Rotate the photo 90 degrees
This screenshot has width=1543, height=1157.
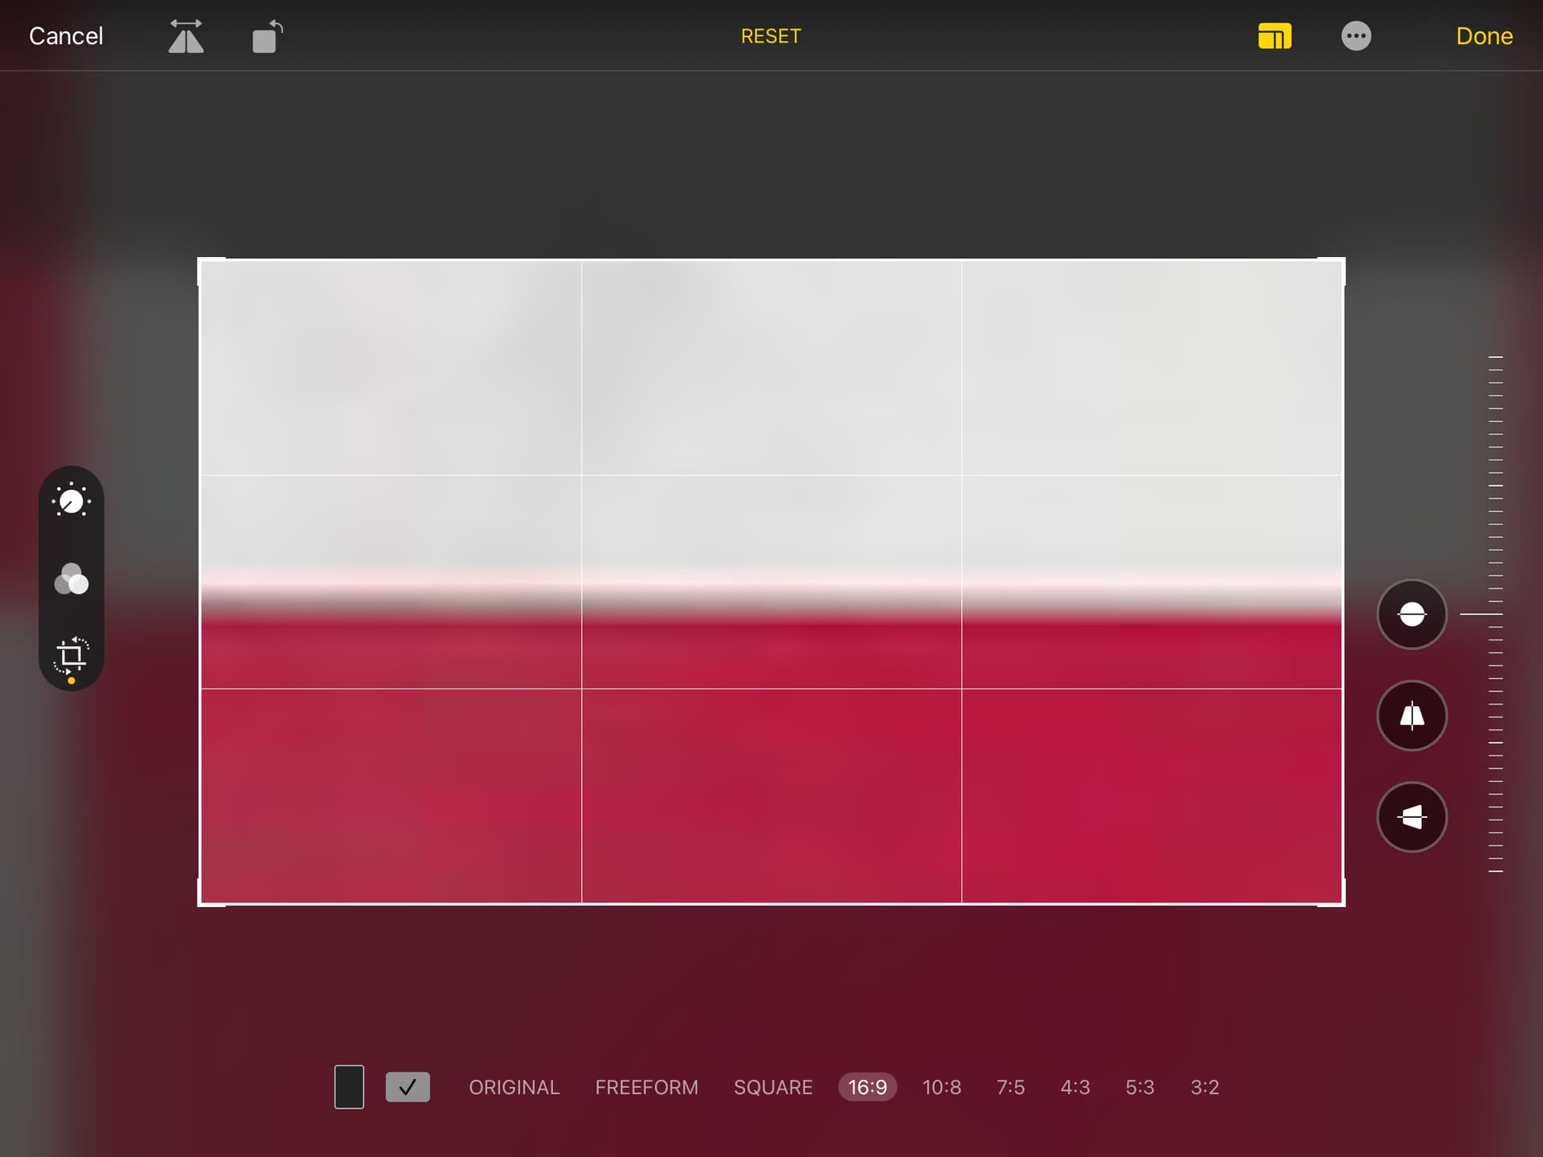point(267,36)
